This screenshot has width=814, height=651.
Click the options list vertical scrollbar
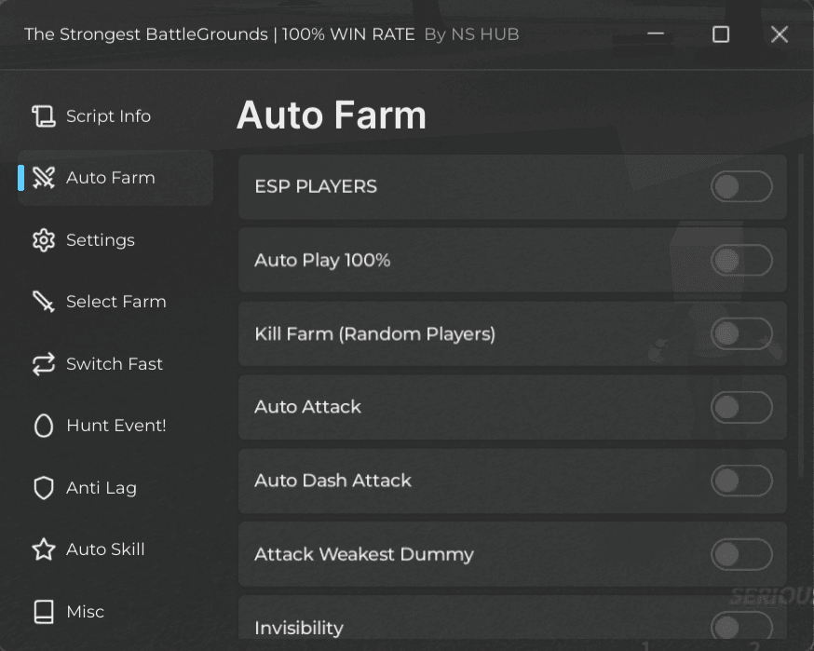[x=800, y=317]
